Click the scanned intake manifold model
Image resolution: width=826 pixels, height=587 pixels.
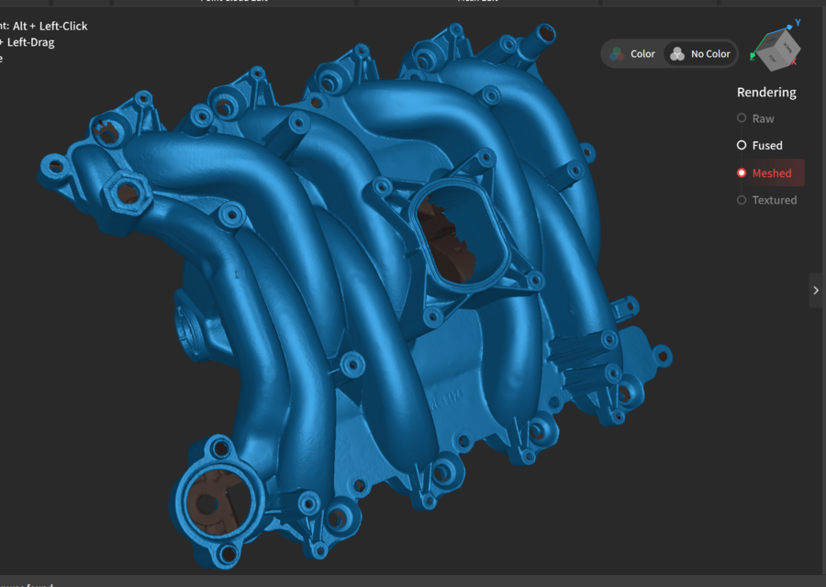[x=367, y=321]
